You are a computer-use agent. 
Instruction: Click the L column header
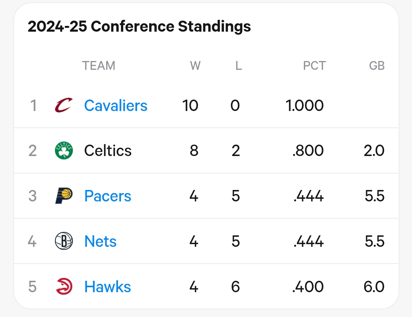238,66
